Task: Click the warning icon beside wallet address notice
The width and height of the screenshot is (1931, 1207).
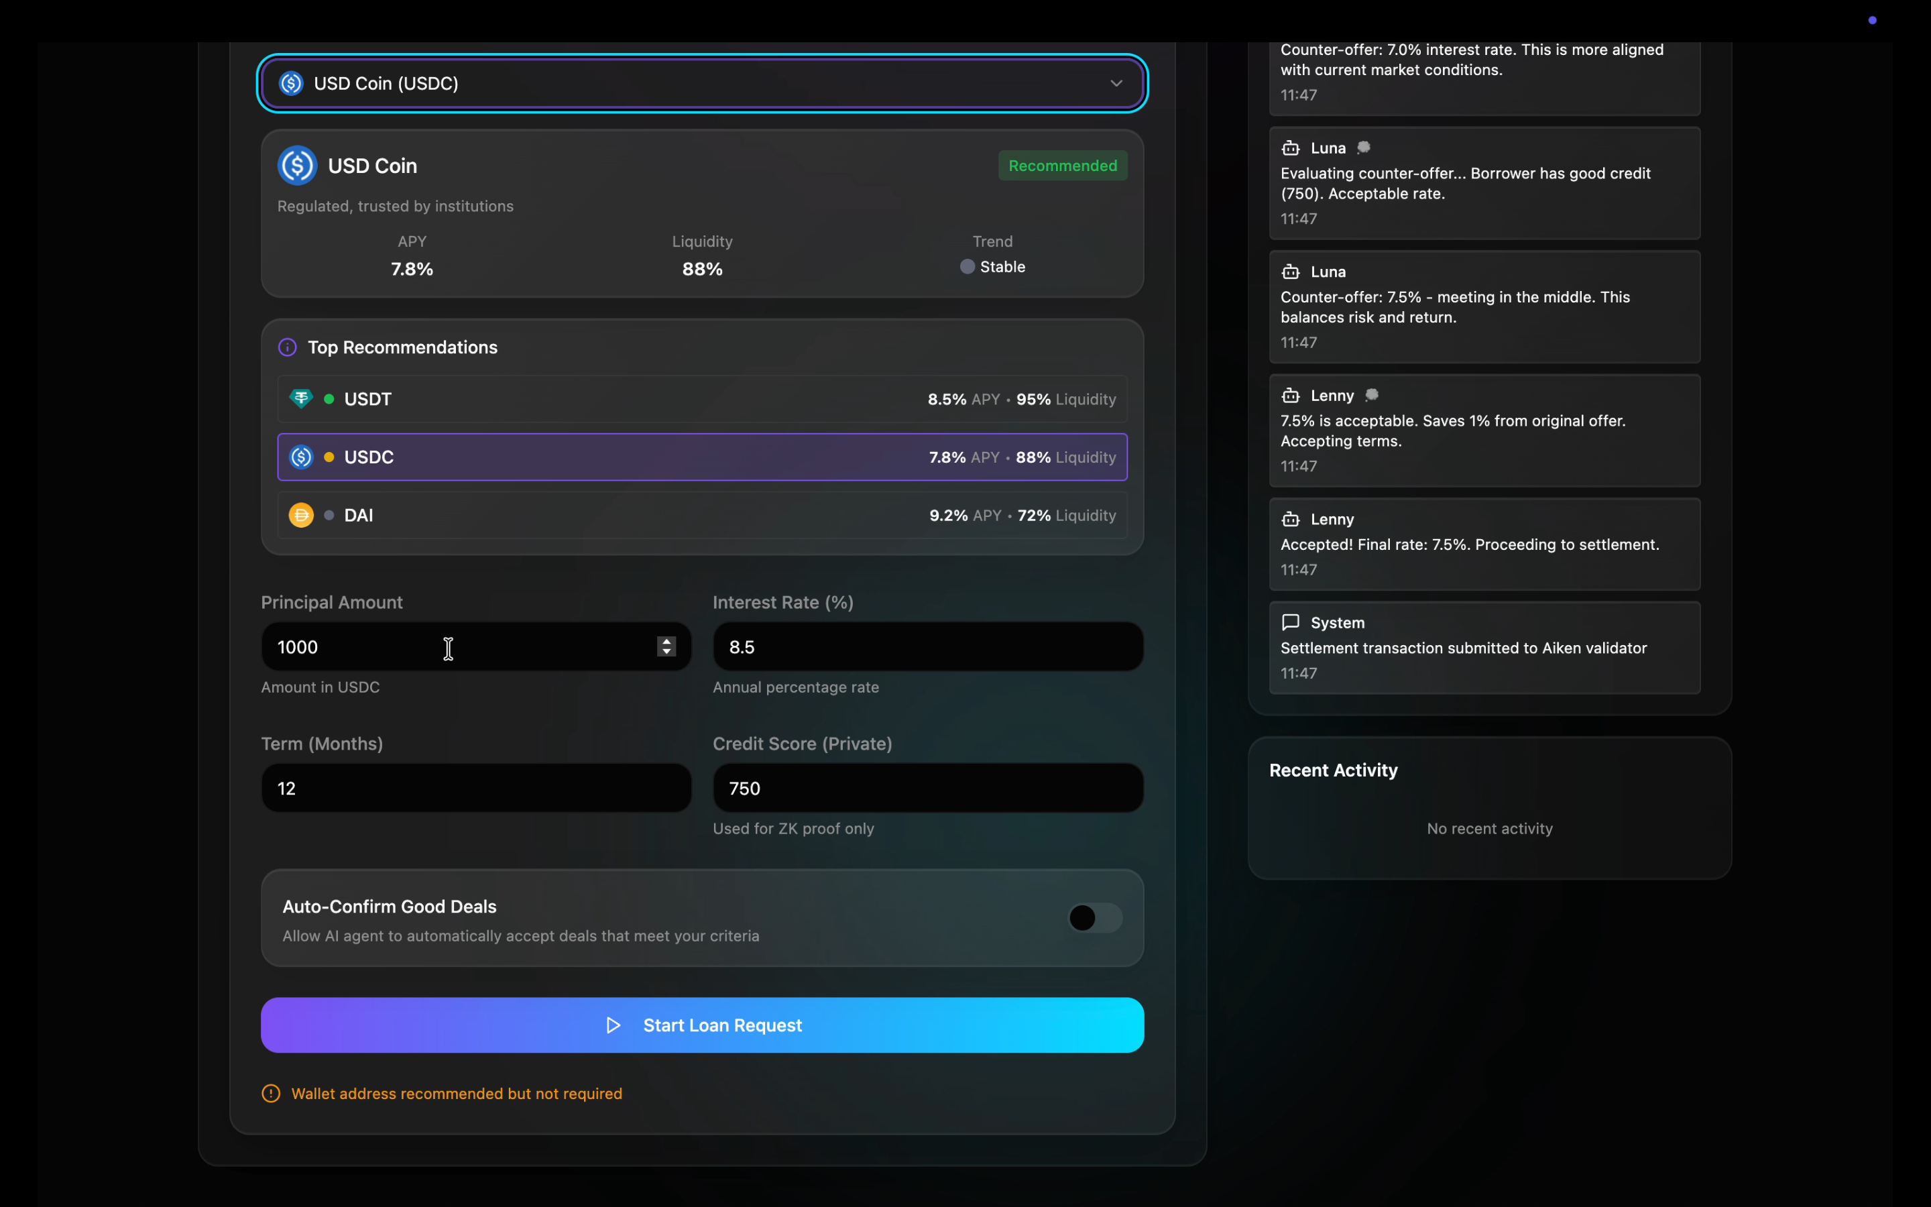Action: [x=272, y=1094]
